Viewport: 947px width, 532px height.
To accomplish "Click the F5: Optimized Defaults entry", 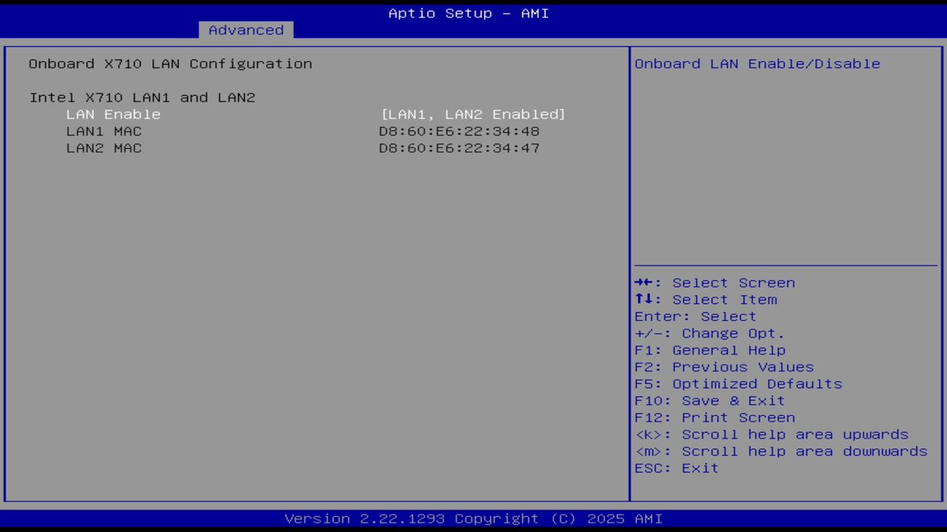I will [x=738, y=383].
